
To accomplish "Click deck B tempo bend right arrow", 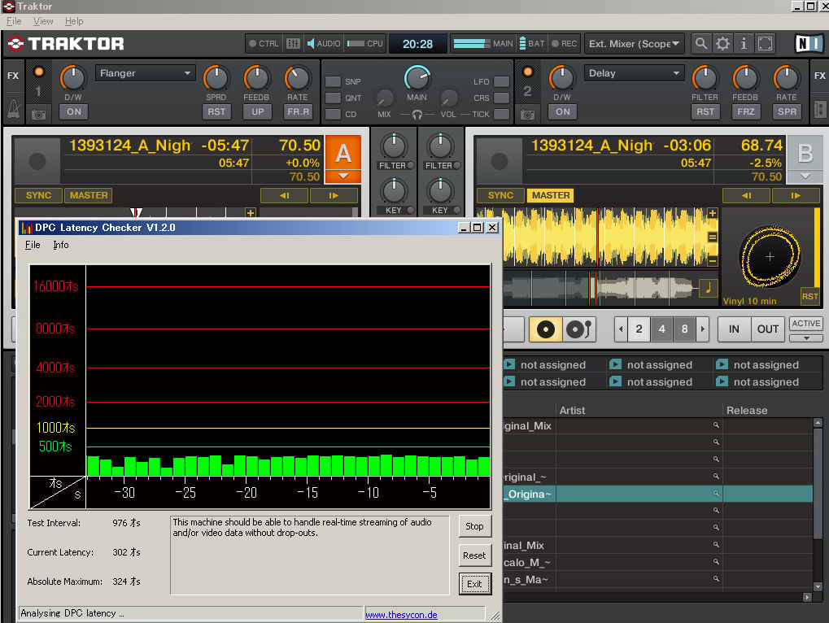I will 796,195.
